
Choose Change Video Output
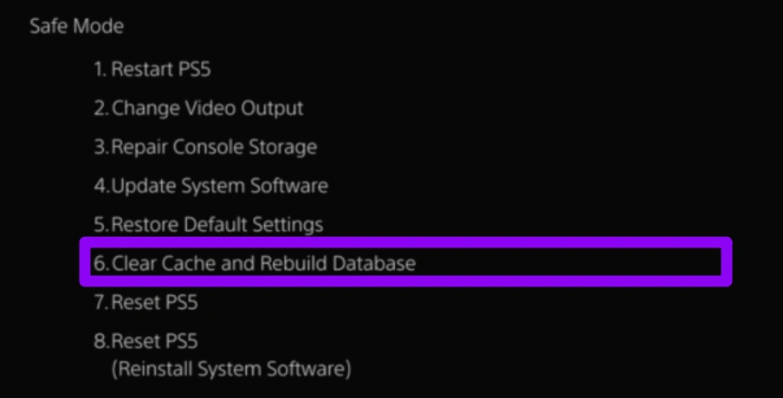pyautogui.click(x=199, y=109)
